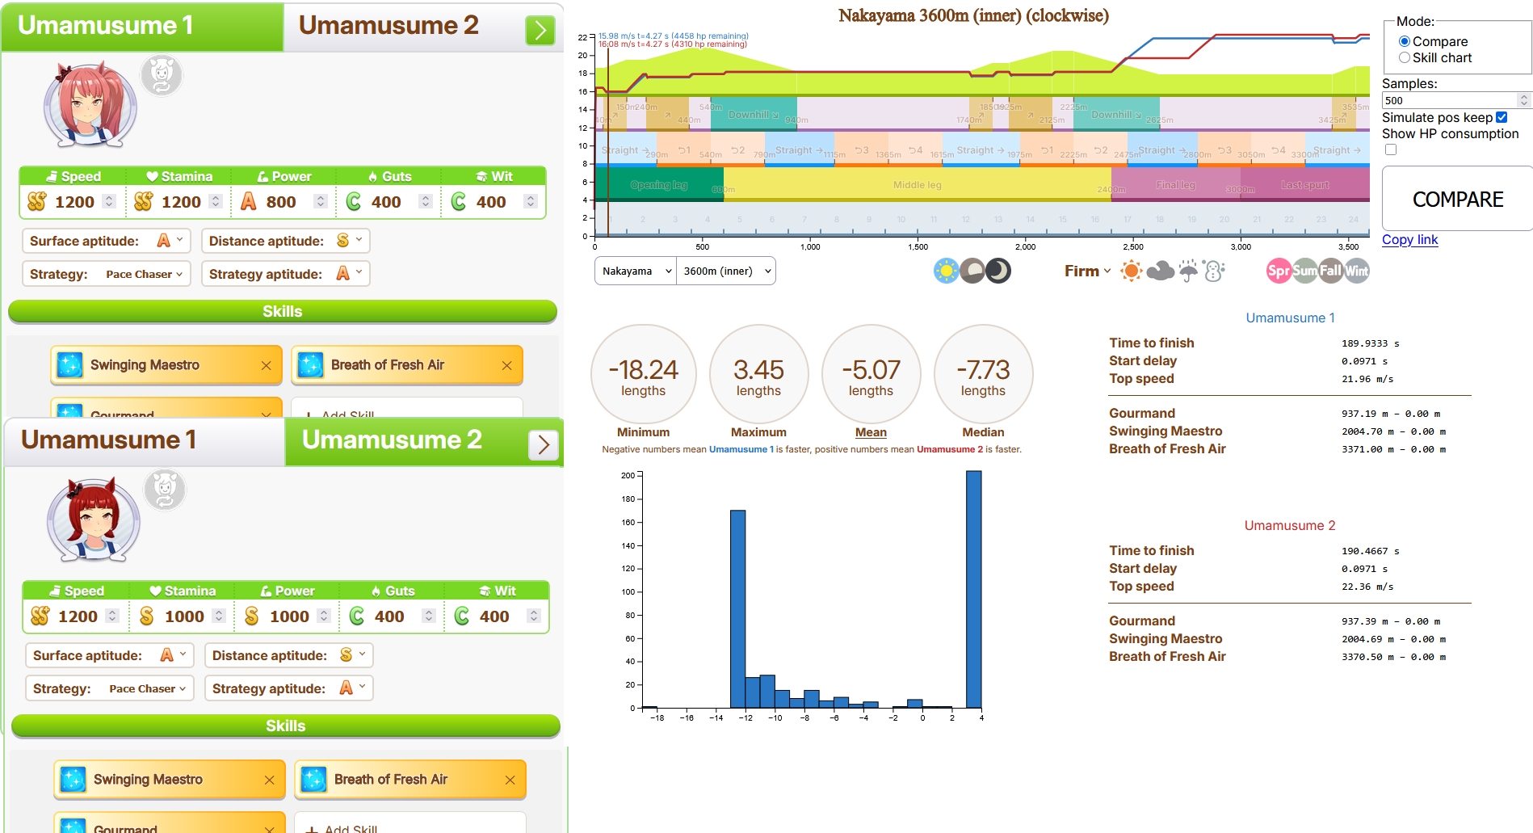1533x833 pixels.
Task: Click the stepper beside Power 1000
Action: click(x=324, y=616)
